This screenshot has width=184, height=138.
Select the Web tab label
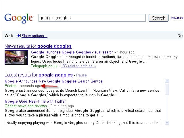(x=9, y=36)
